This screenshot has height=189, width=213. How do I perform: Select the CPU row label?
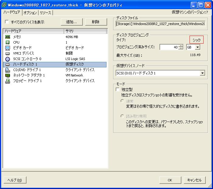16,42
